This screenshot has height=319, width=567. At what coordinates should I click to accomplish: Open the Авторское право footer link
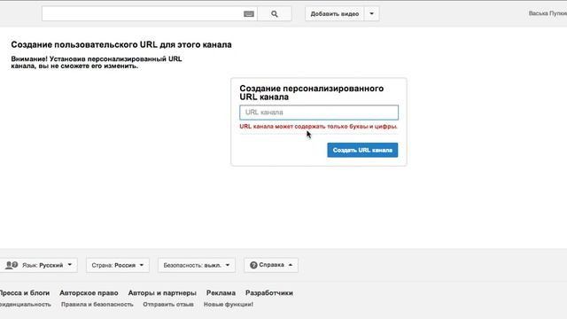(89, 293)
